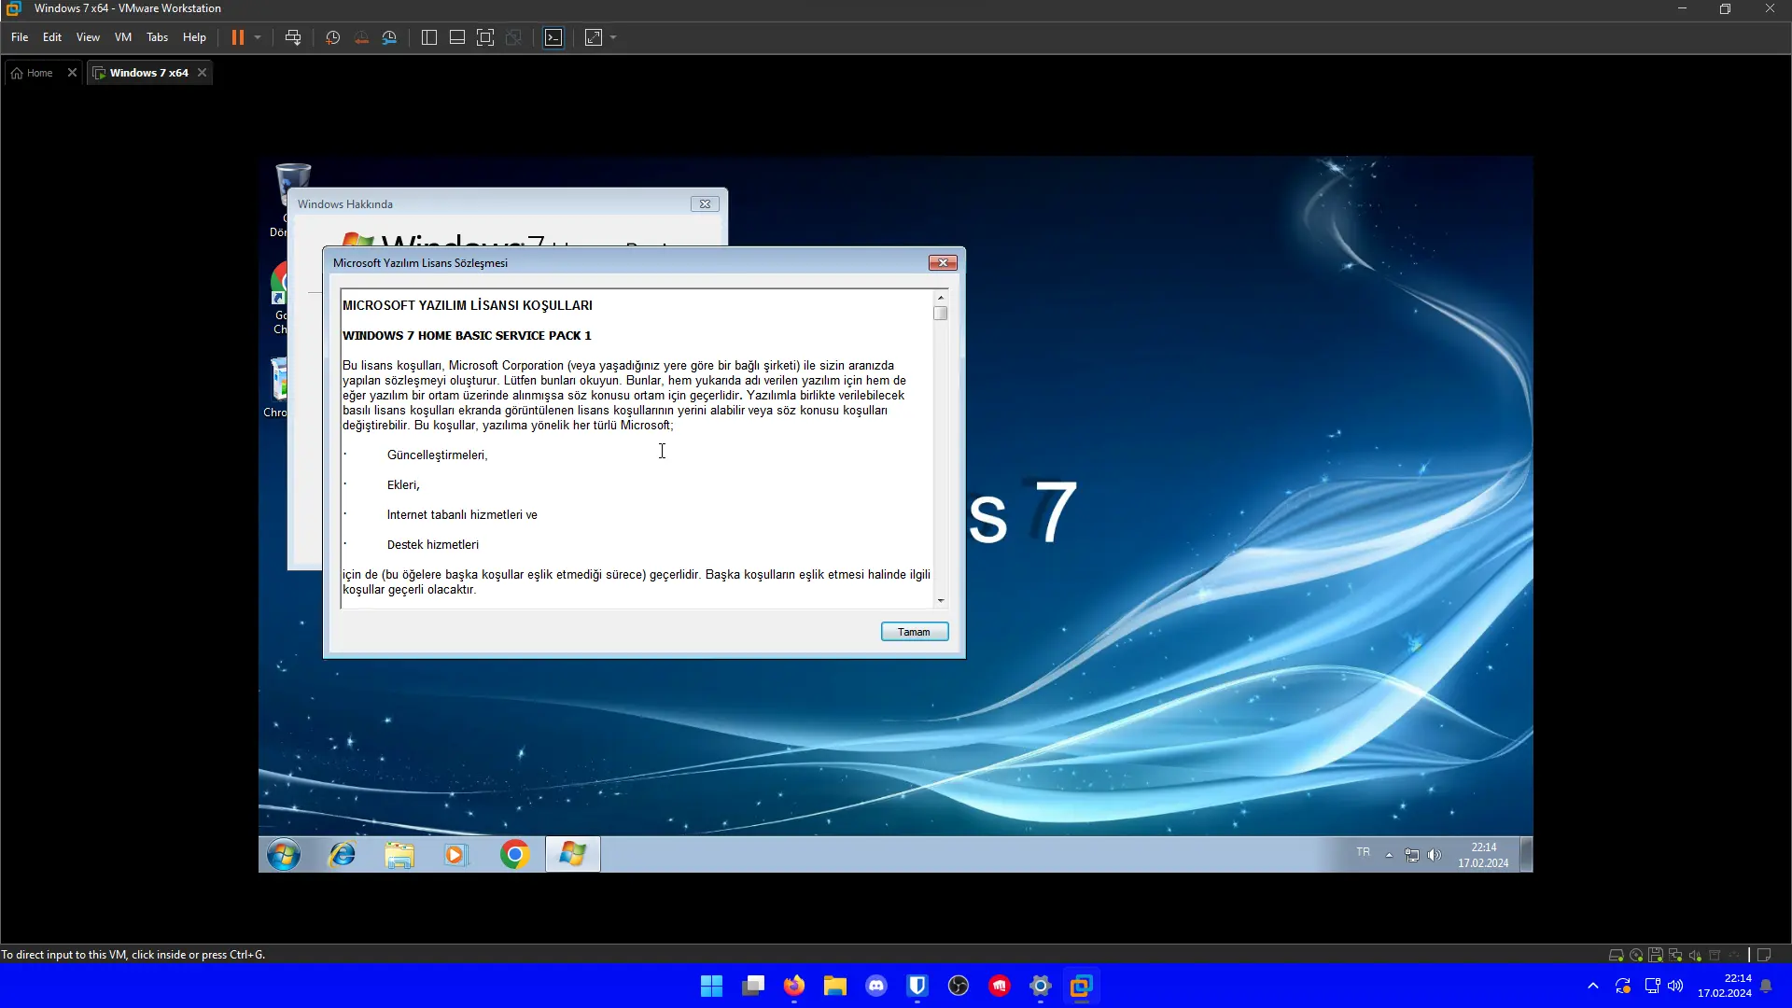Open the VM menu

pos(123,37)
